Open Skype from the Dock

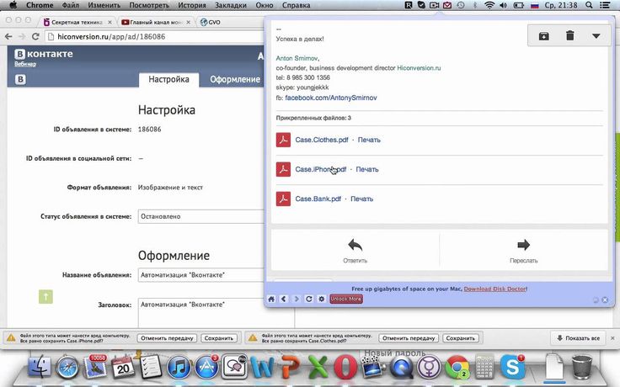point(512,368)
